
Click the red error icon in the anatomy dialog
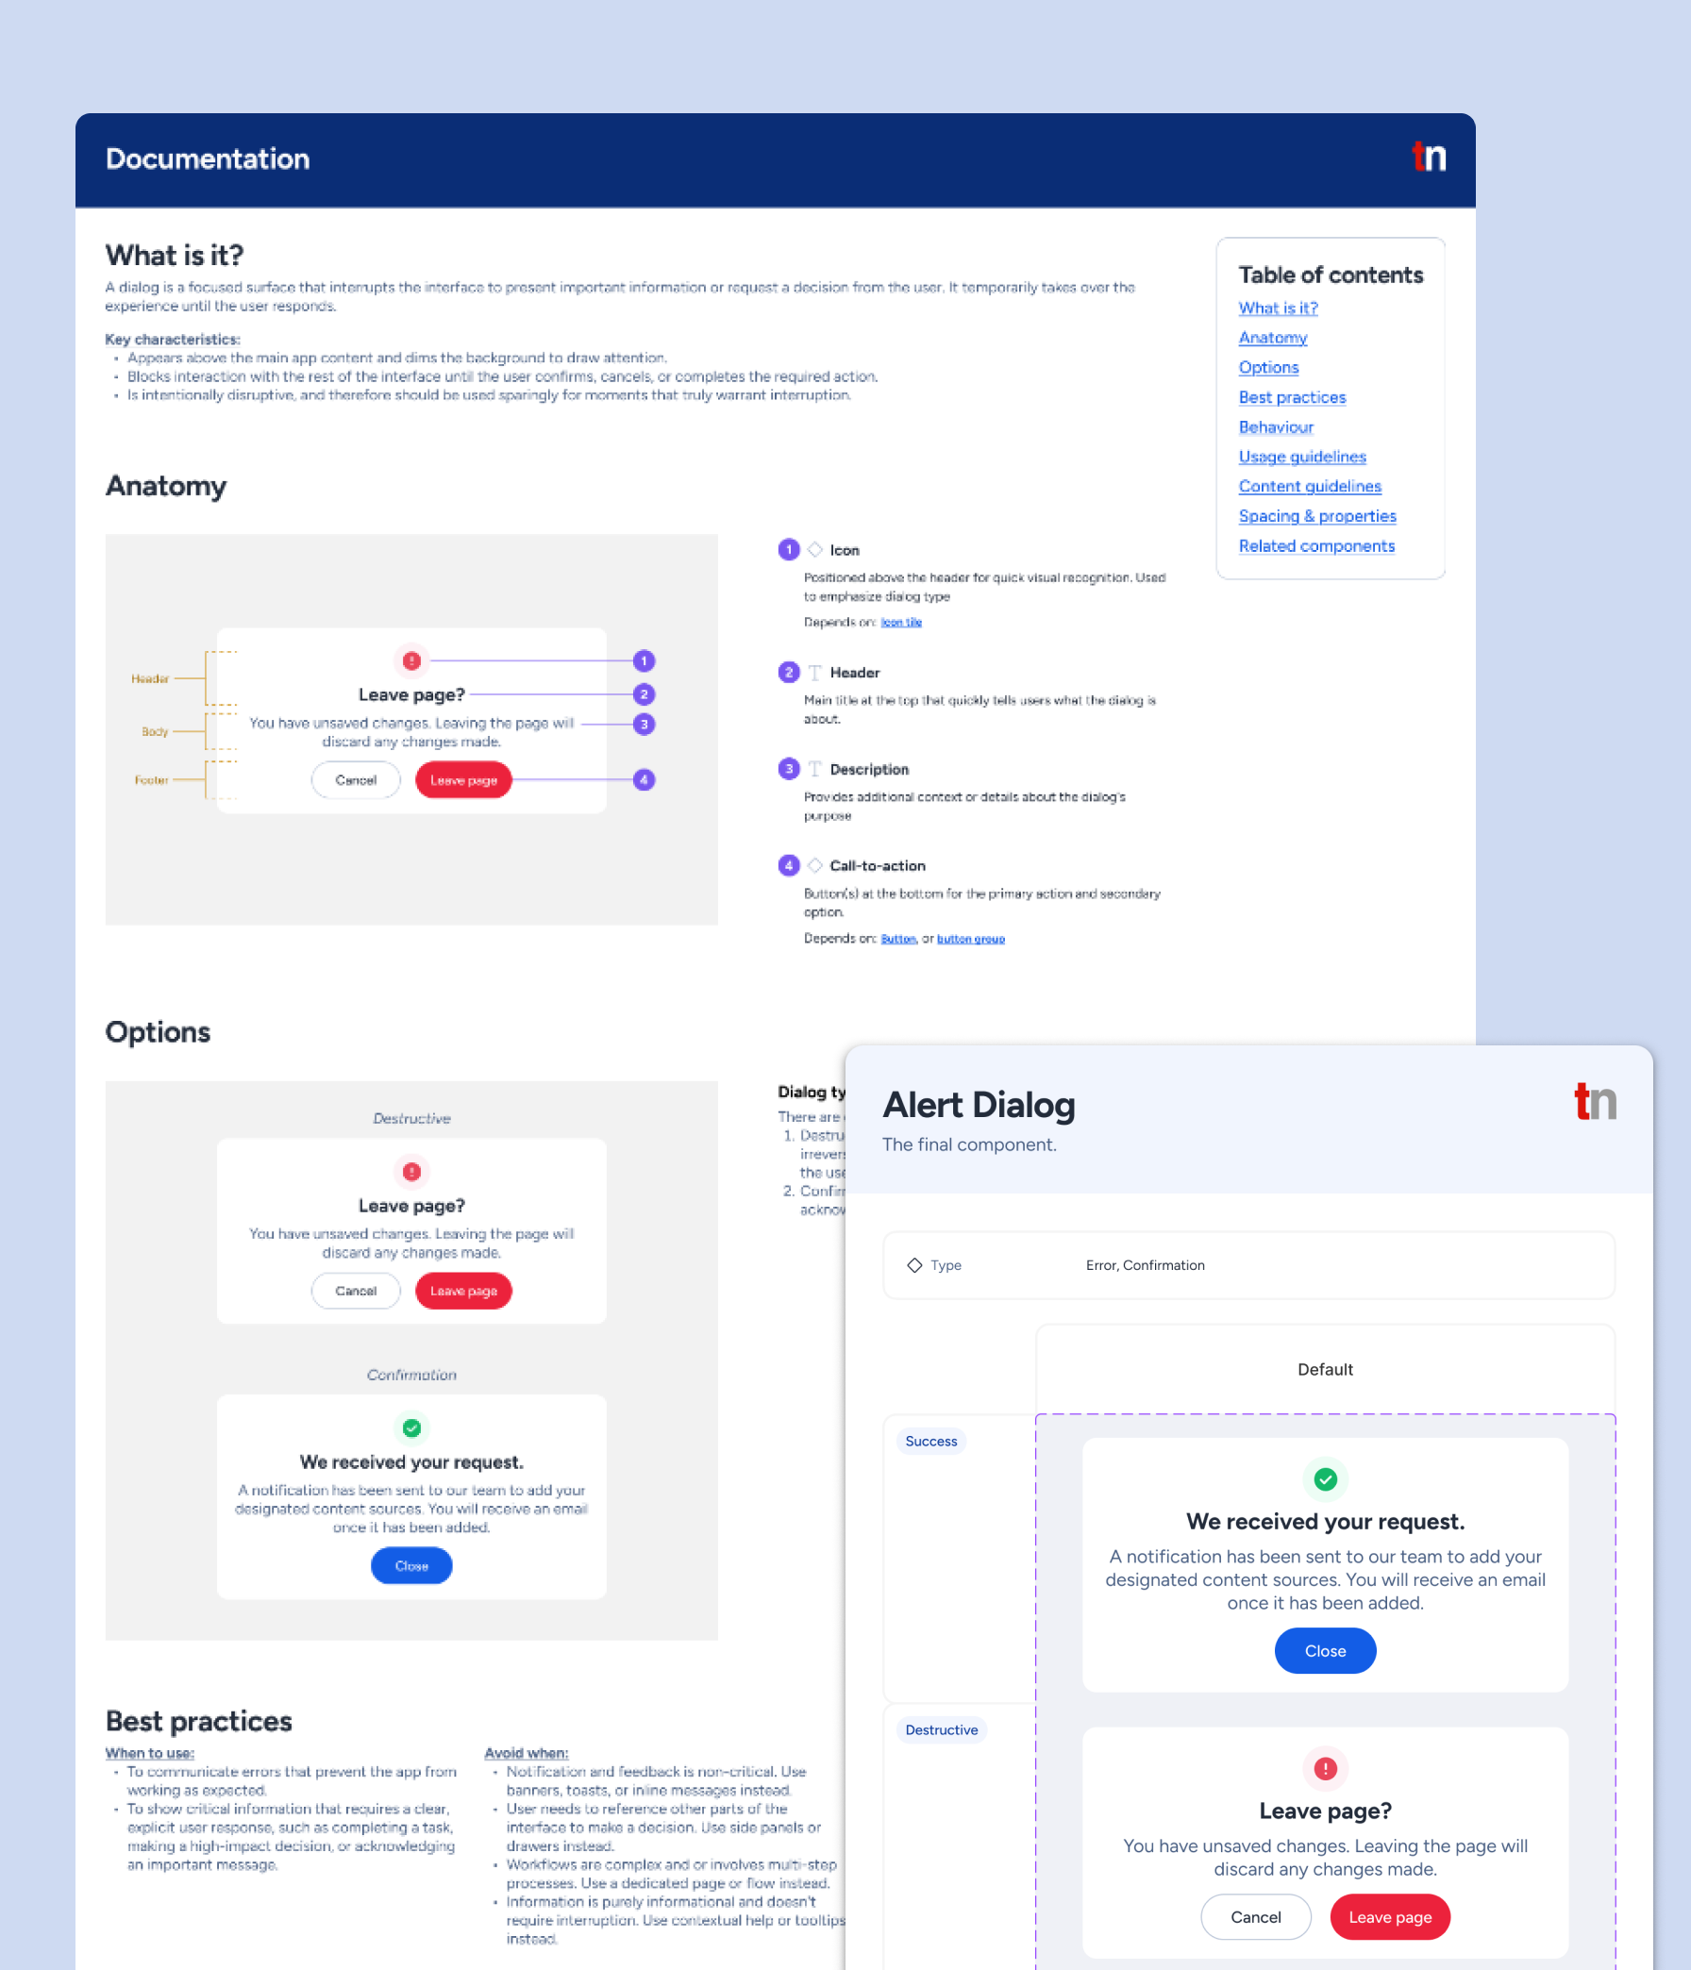[410, 660]
